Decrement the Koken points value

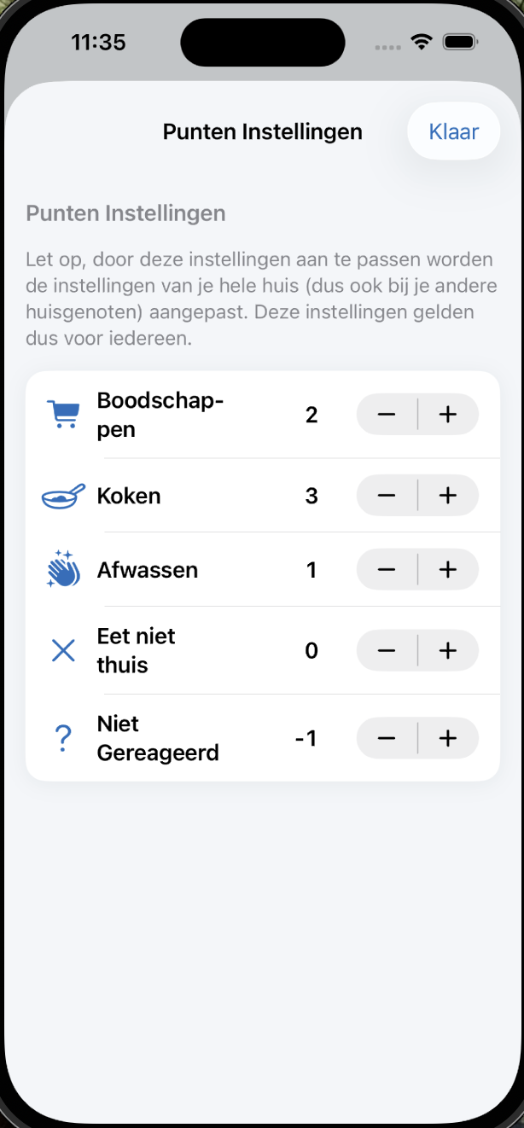tap(387, 496)
